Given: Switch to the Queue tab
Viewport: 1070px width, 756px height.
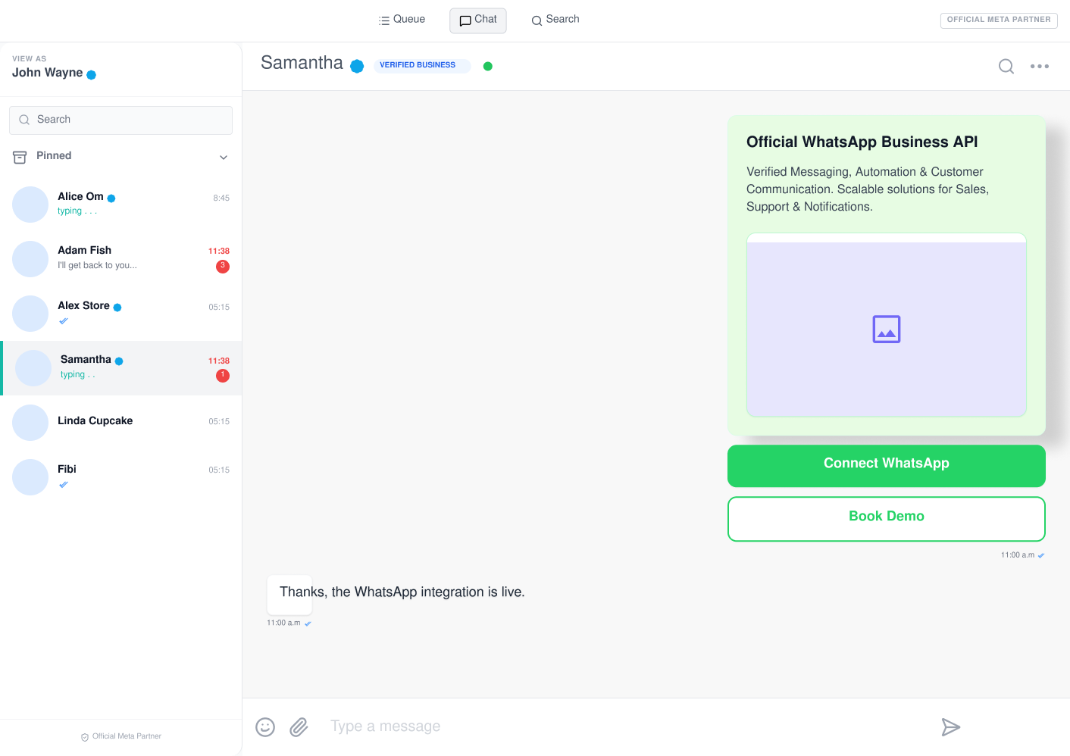Looking at the screenshot, I should pyautogui.click(x=402, y=20).
